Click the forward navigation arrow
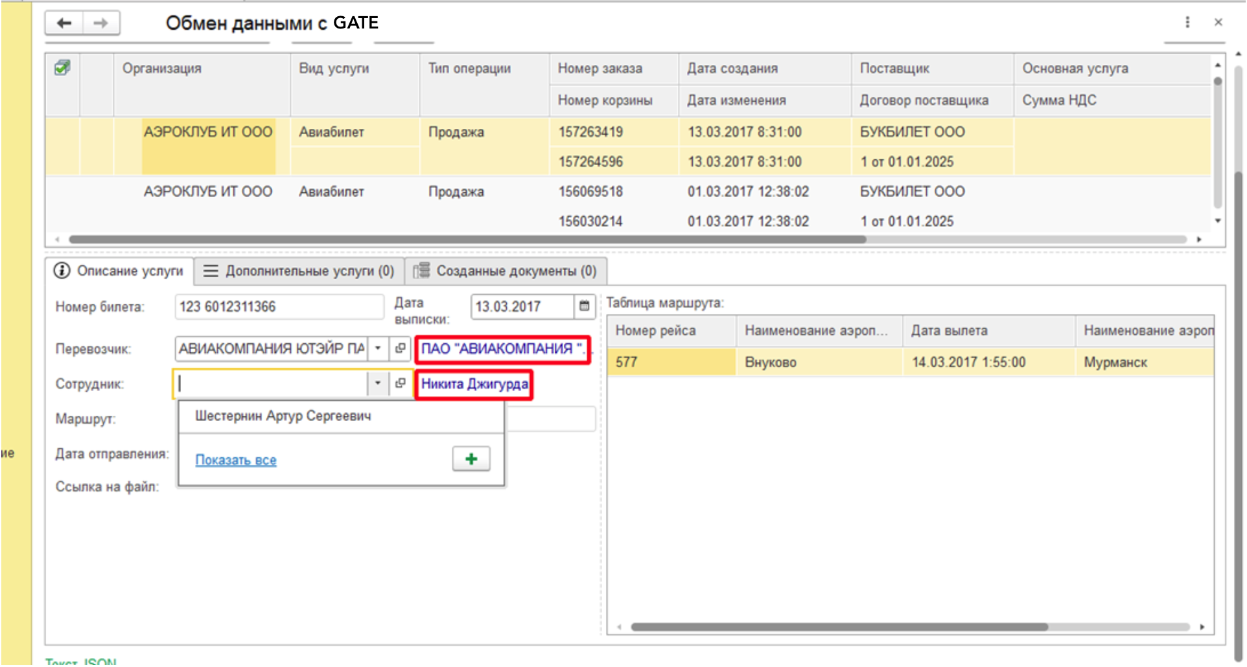This screenshot has width=1247, height=667. coord(100,23)
